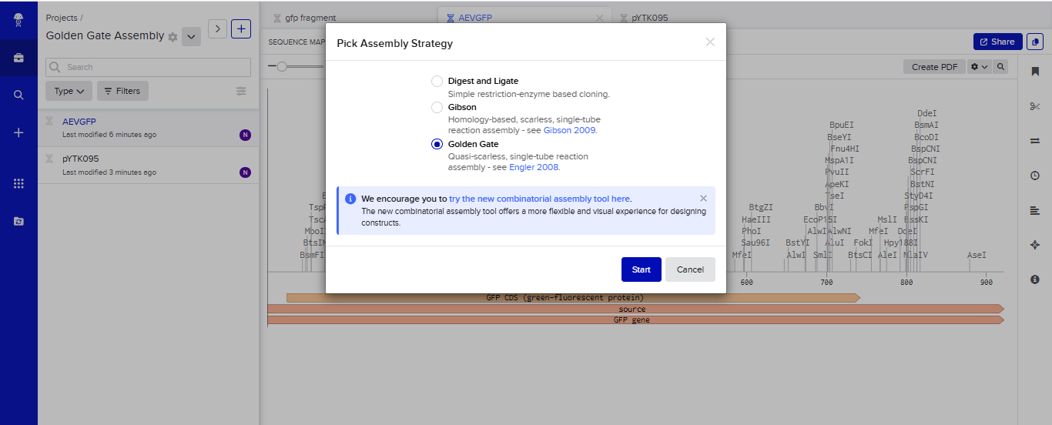Open the history clock icon on right panel

(1034, 176)
